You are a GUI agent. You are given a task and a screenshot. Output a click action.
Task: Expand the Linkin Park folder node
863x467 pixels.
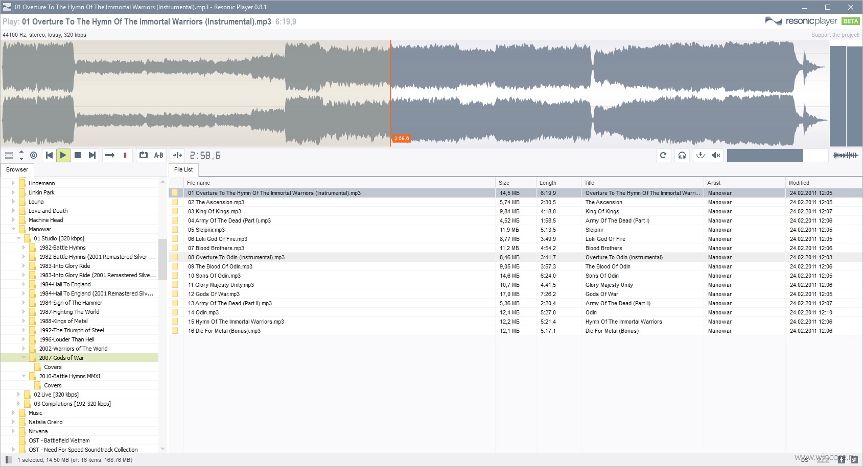click(x=13, y=192)
